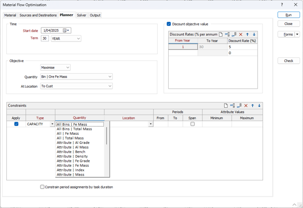Switch to Sources and Destinations tab

38,15
